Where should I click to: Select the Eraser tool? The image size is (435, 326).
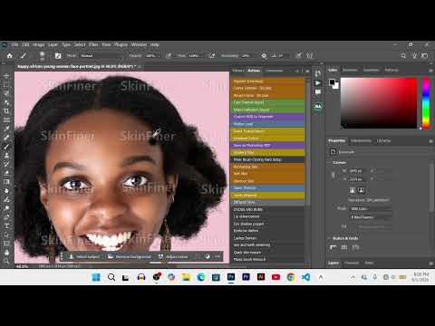6,173
